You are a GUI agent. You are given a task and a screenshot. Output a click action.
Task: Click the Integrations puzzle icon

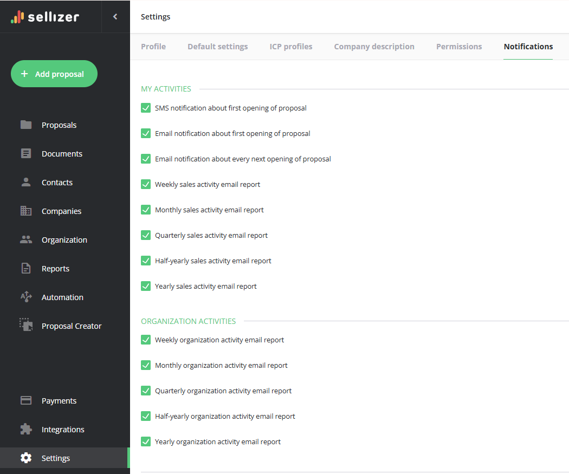tap(26, 429)
